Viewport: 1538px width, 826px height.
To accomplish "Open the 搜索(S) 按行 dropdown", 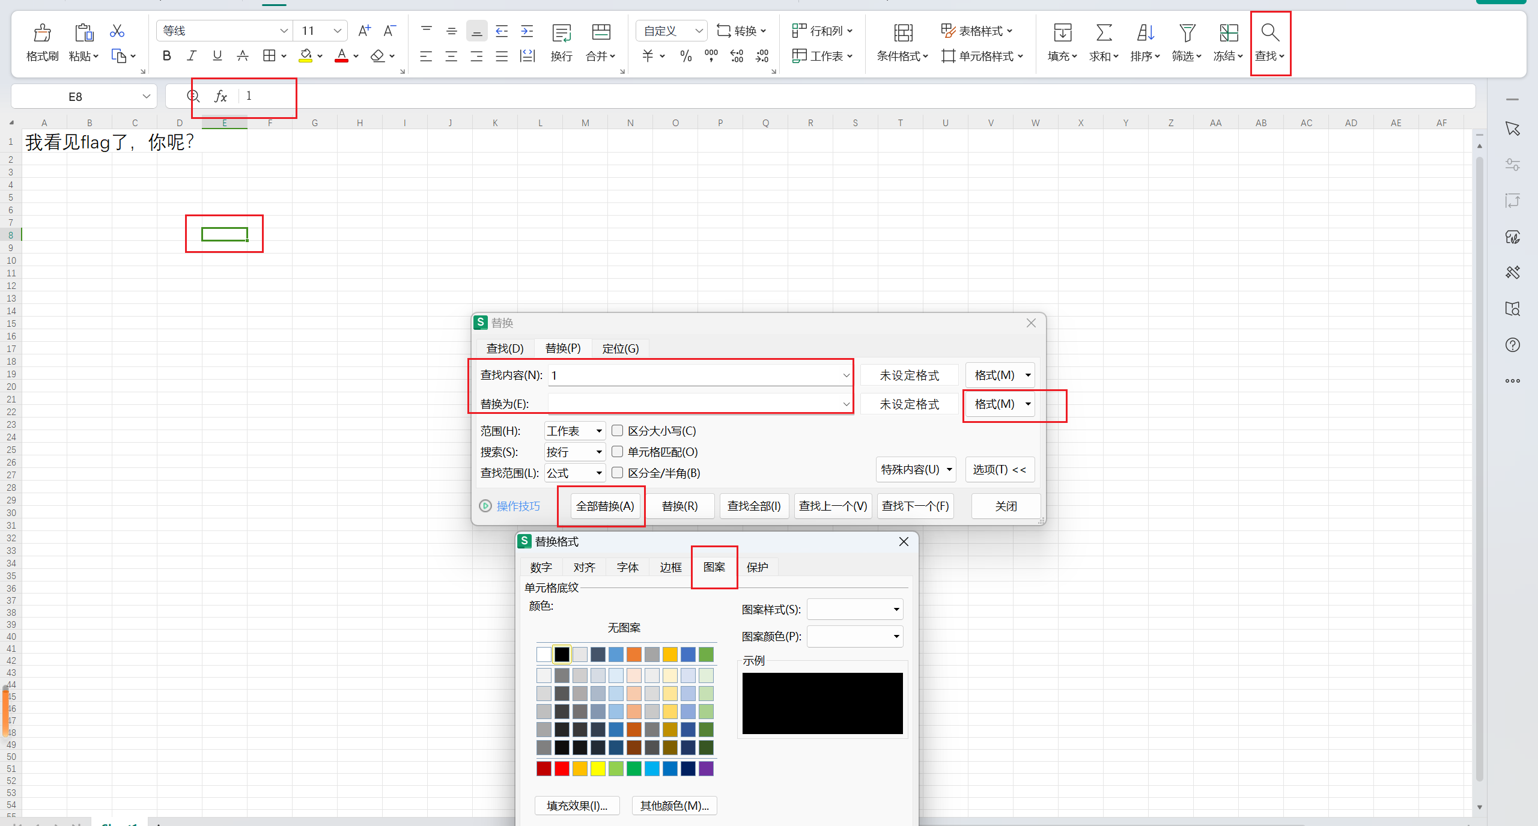I will pyautogui.click(x=574, y=452).
